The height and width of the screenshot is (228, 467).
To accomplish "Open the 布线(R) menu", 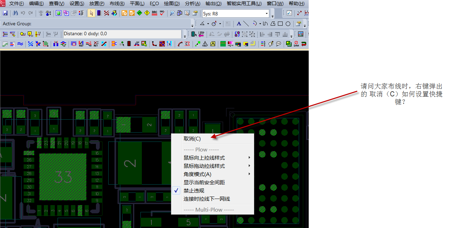I will coord(117,3).
